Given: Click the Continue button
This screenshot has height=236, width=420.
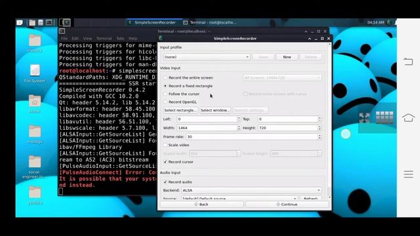Looking at the screenshot, I should 287,205.
